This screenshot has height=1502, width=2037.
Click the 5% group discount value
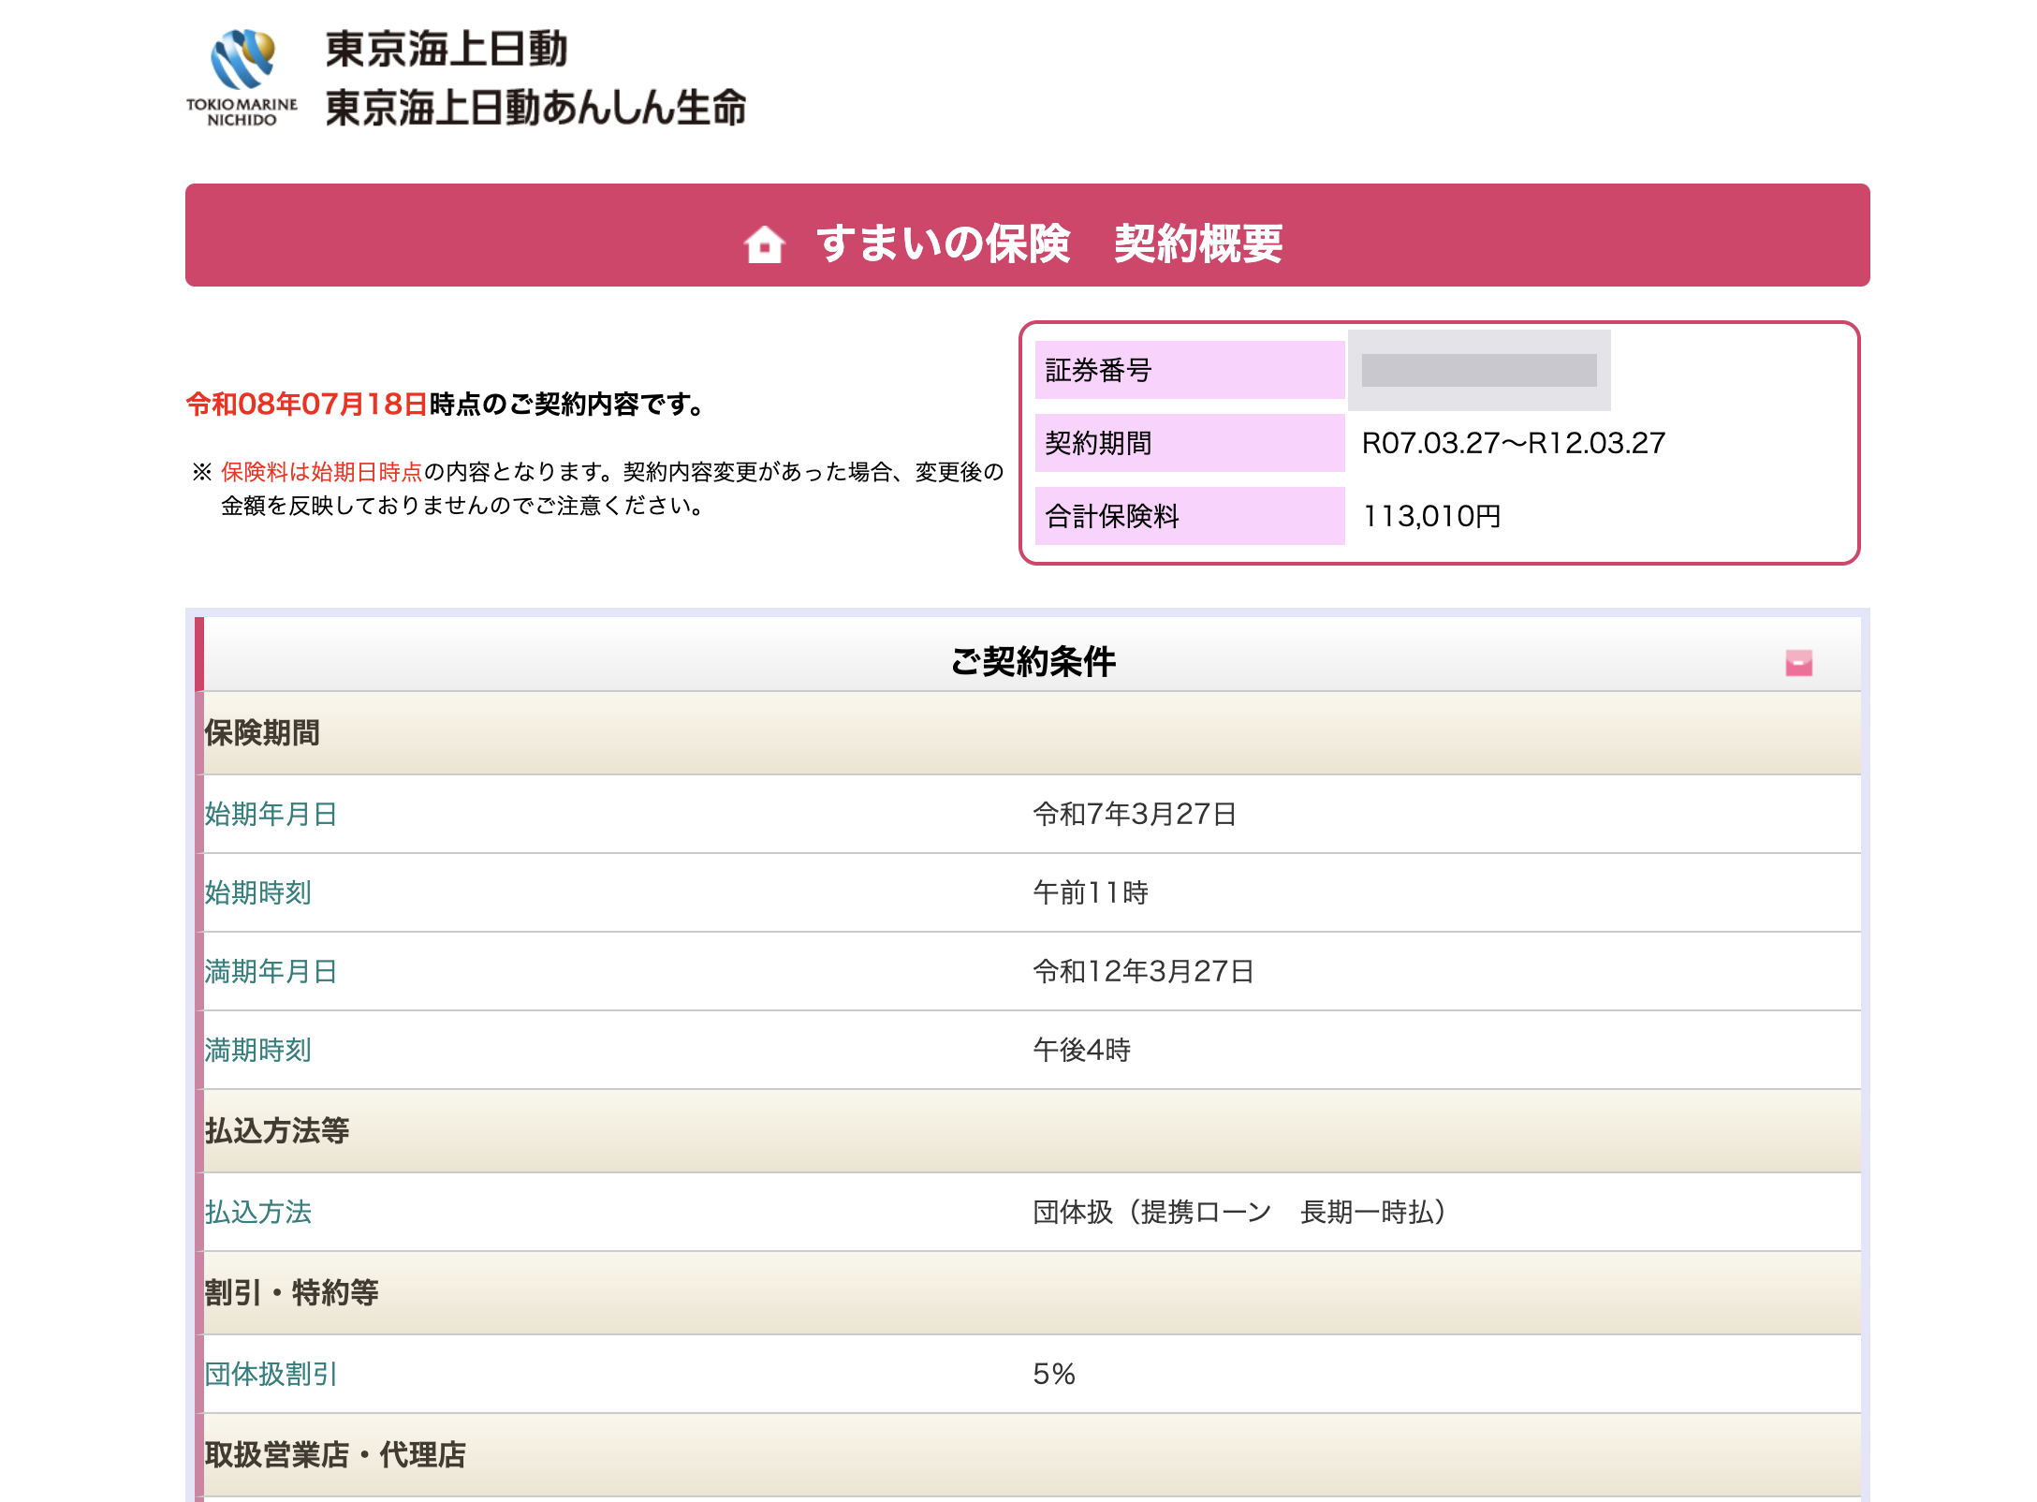point(1054,1374)
